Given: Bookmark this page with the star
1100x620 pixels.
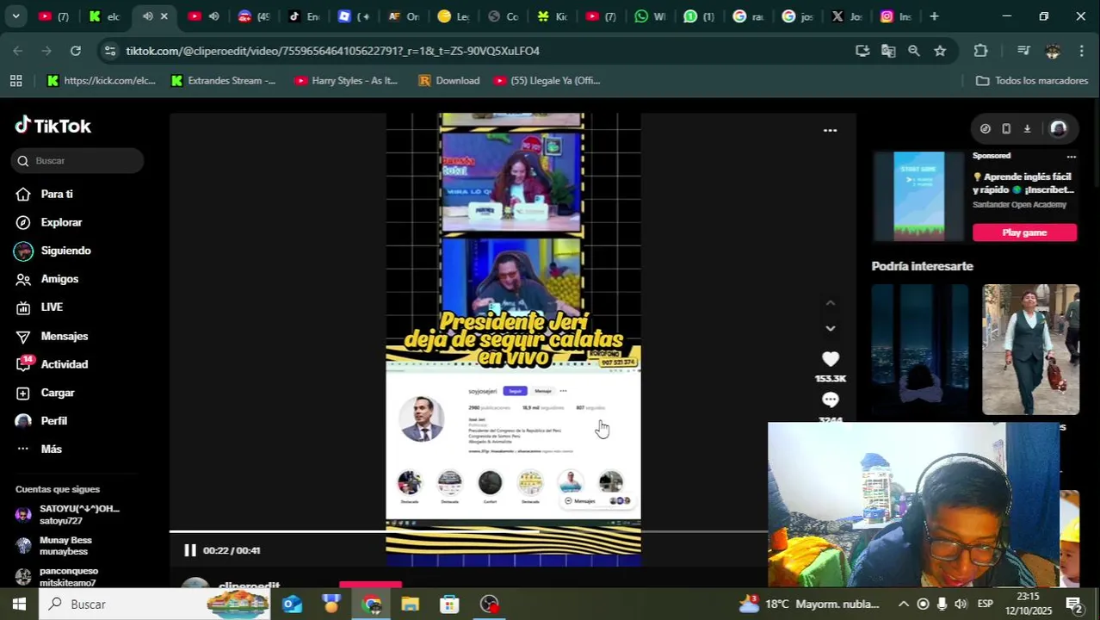Looking at the screenshot, I should (940, 51).
